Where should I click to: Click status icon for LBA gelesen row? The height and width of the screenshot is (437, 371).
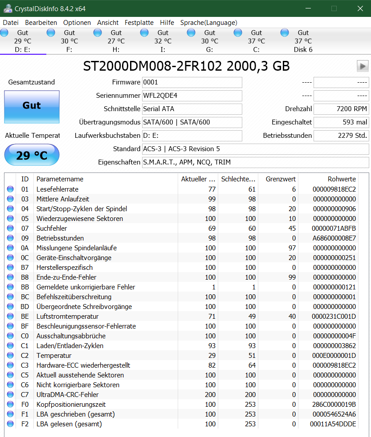coord(10,424)
